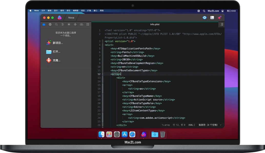
Task: Click the 新项目... button
Action: pos(55,43)
